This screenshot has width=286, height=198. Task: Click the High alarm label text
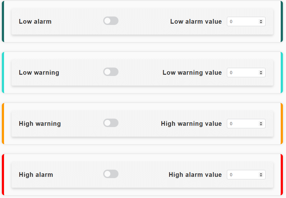tap(36, 175)
